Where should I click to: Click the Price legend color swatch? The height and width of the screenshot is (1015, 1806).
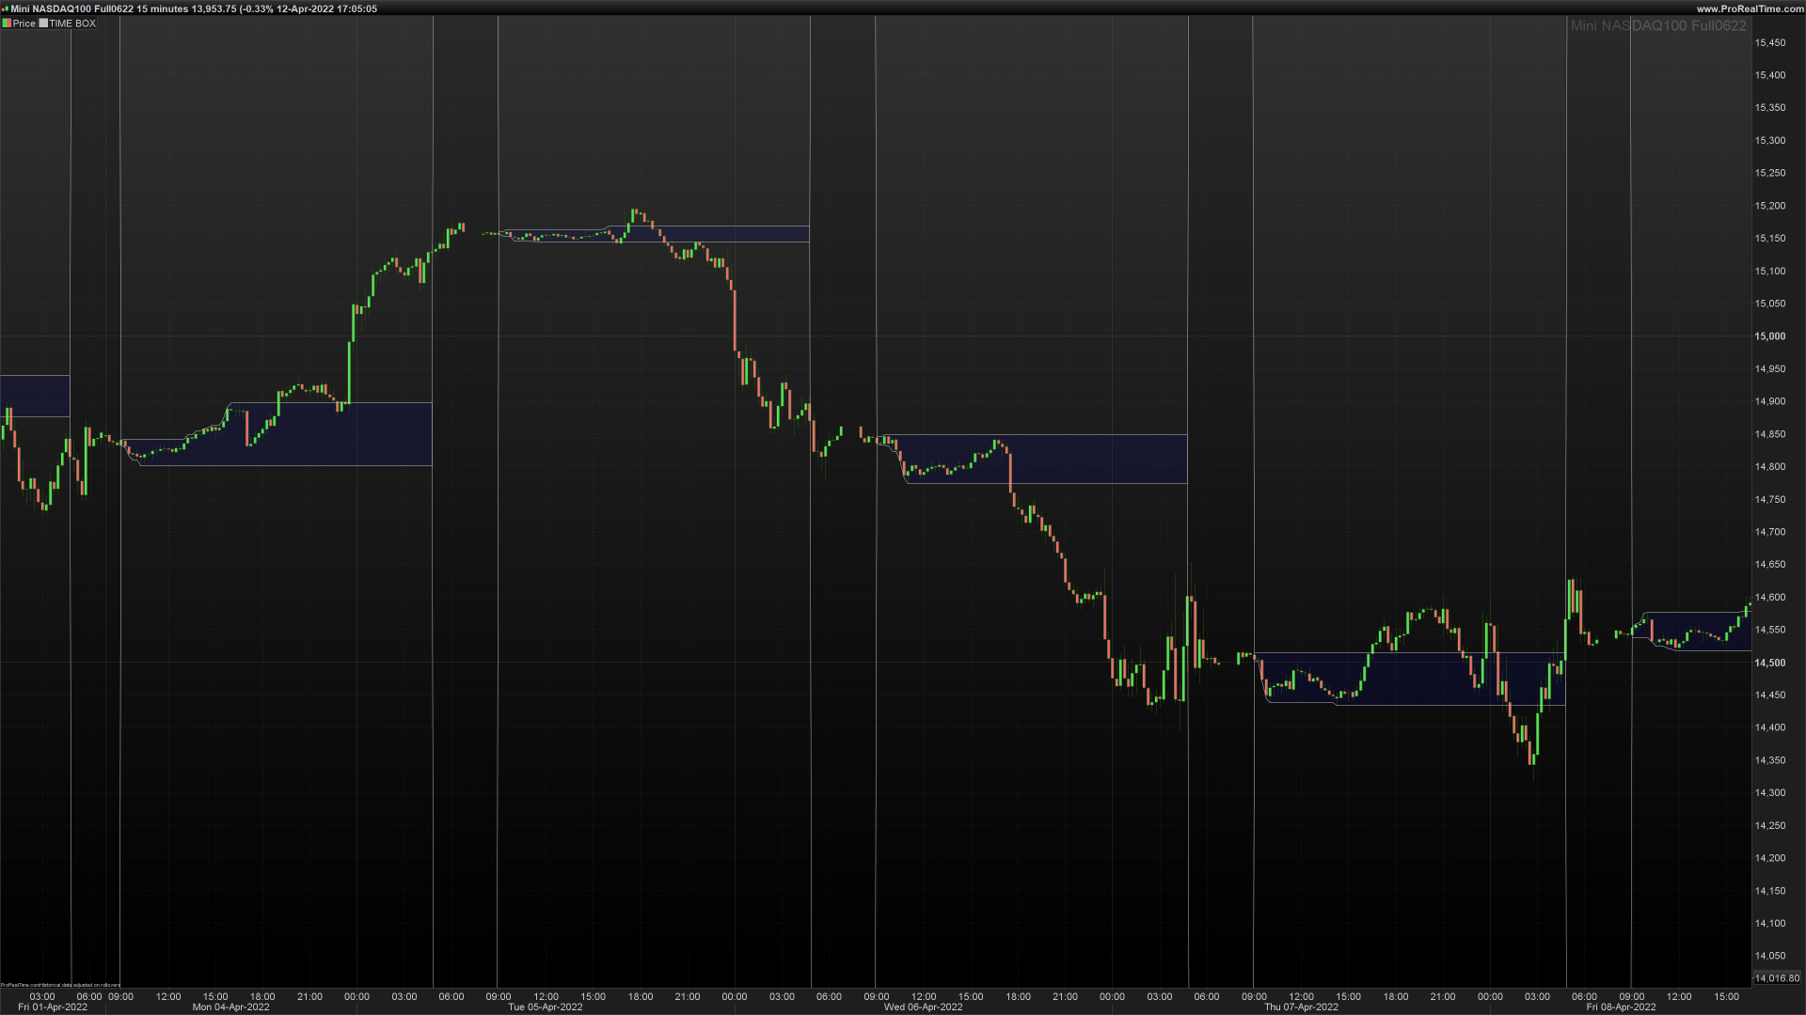7,23
